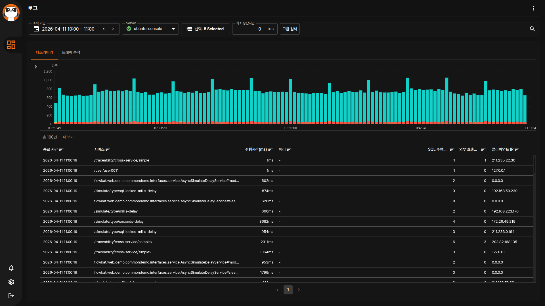Open the settings gear icon
The height and width of the screenshot is (306, 545).
[11, 282]
